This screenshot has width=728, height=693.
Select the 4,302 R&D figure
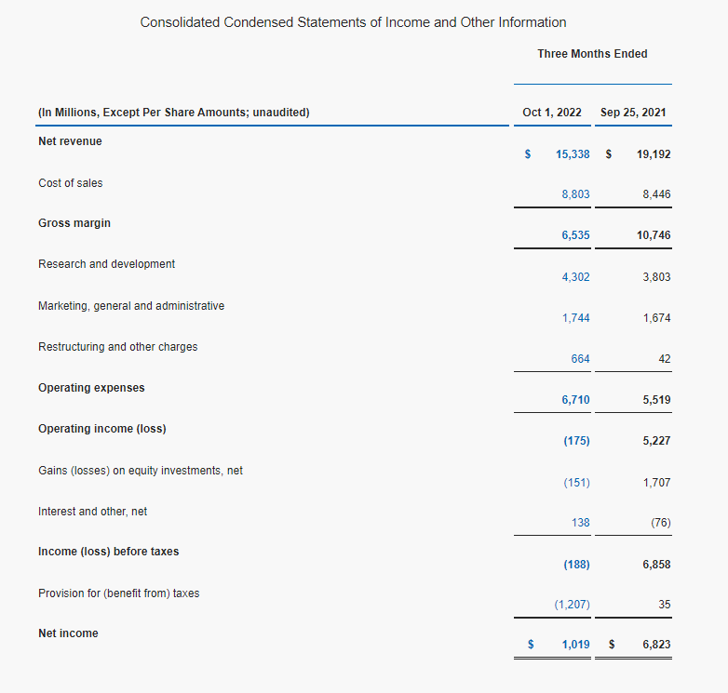point(575,277)
